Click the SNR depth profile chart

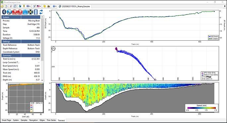click(26, 98)
